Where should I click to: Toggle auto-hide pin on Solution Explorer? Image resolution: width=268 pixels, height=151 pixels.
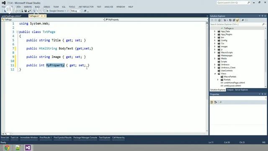[263, 16]
